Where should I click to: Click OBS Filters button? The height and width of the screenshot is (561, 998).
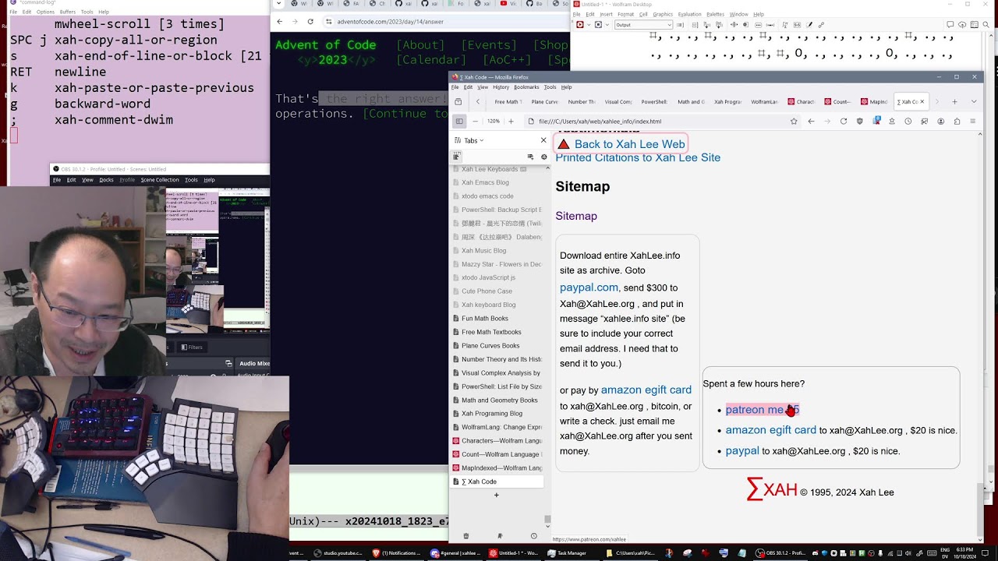coord(192,348)
